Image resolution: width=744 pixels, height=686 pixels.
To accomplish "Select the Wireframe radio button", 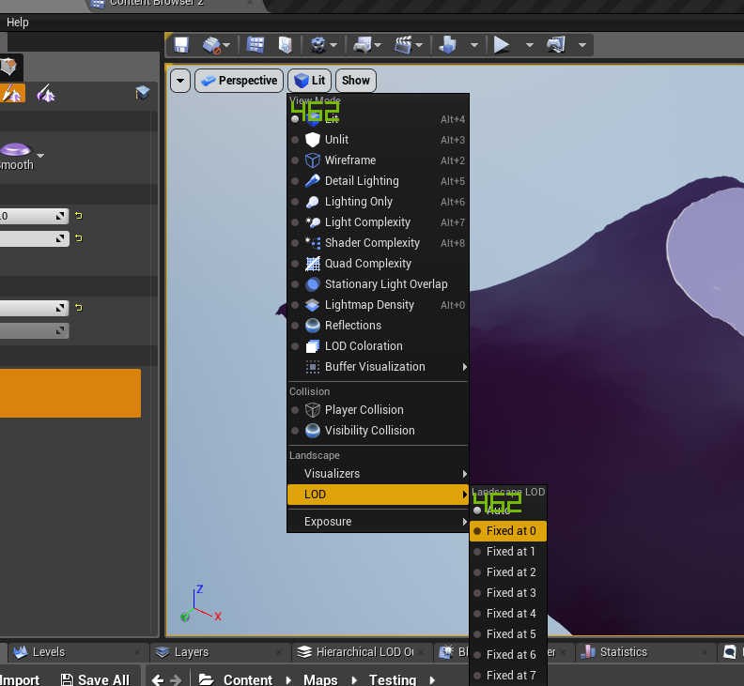I will coord(295,160).
